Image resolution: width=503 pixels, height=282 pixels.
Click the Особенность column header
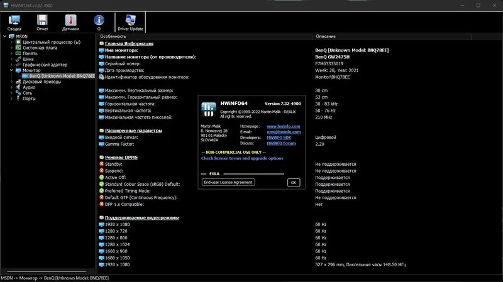(x=205, y=36)
